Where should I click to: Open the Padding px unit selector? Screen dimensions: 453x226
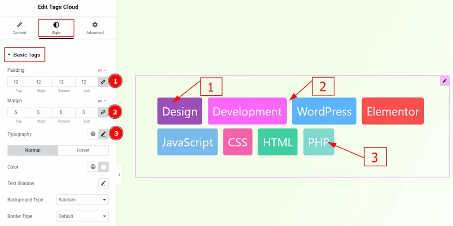102,70
